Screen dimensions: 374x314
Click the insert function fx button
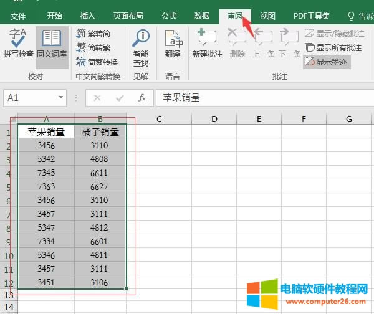(x=142, y=98)
